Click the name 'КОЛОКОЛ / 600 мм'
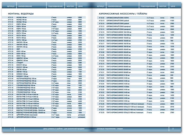185x135 pixels. 22,74
